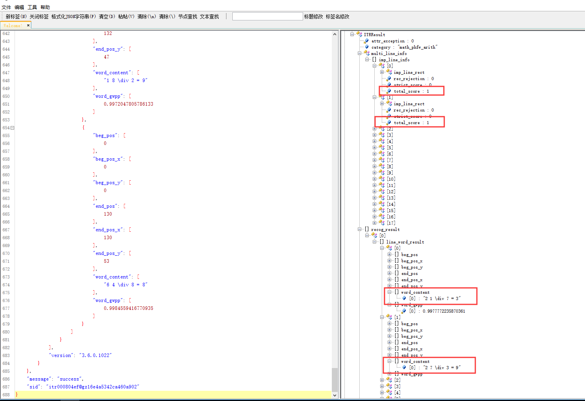The height and width of the screenshot is (401, 585).
Task: Click the object icon of imp_line_info [10]
Action: pyautogui.click(x=382, y=179)
